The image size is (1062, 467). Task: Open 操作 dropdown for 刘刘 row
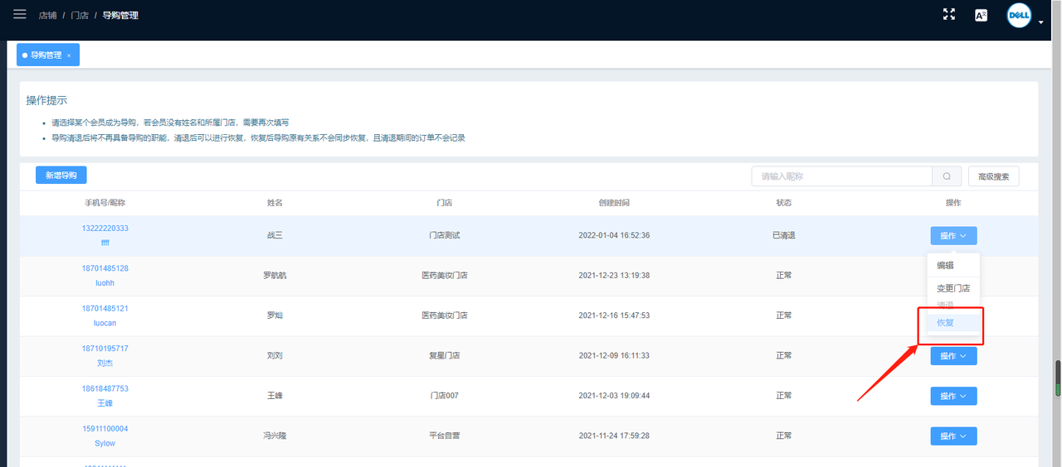pyautogui.click(x=953, y=356)
